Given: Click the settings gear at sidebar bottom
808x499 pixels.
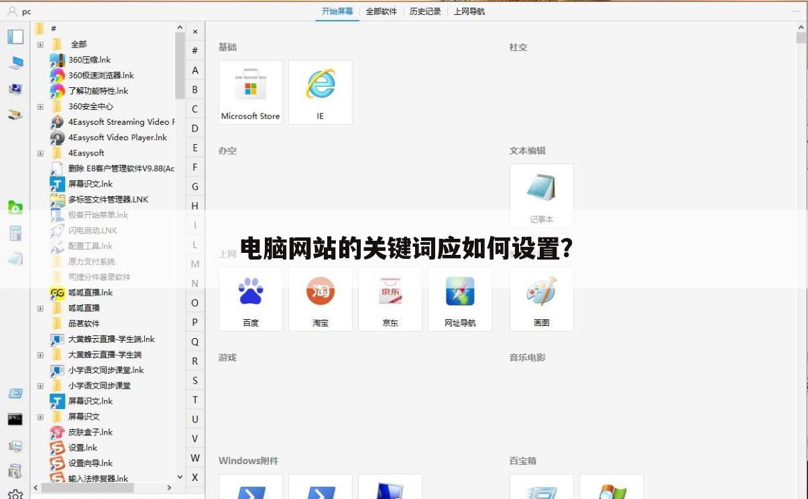Looking at the screenshot, I should pos(15,494).
